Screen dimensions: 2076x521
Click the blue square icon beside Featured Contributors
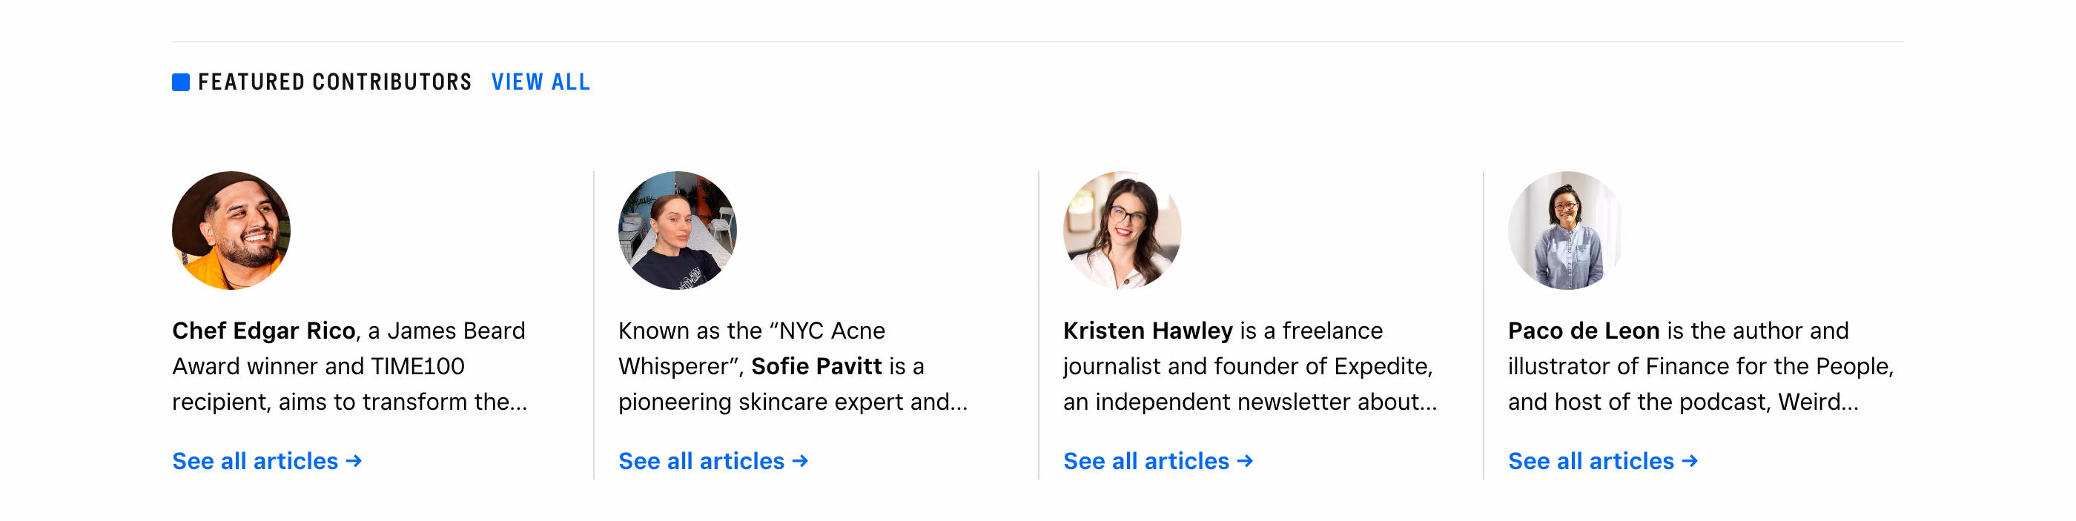180,82
